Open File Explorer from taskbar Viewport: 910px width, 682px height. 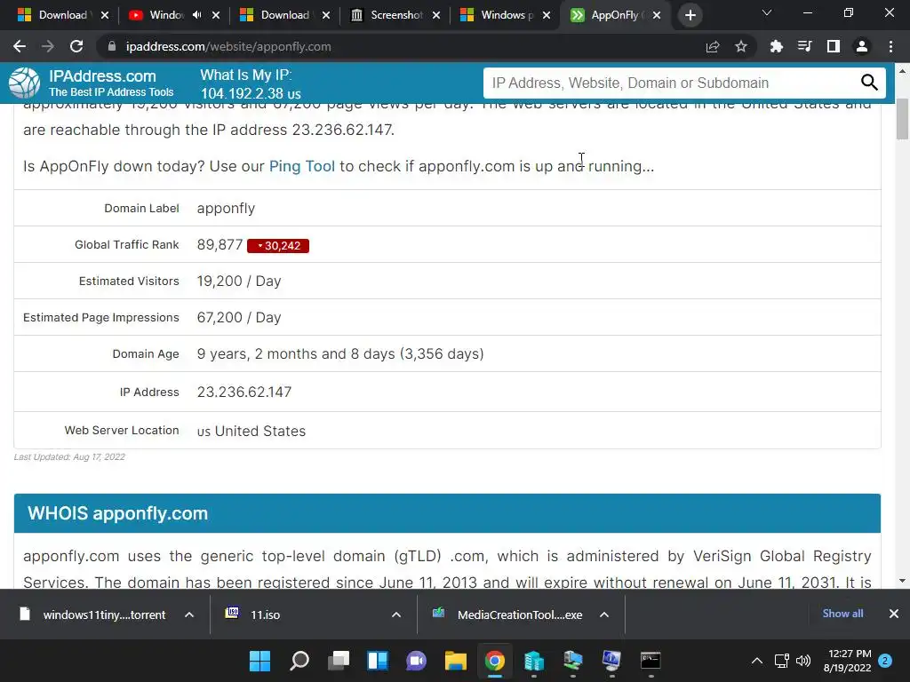tap(456, 661)
